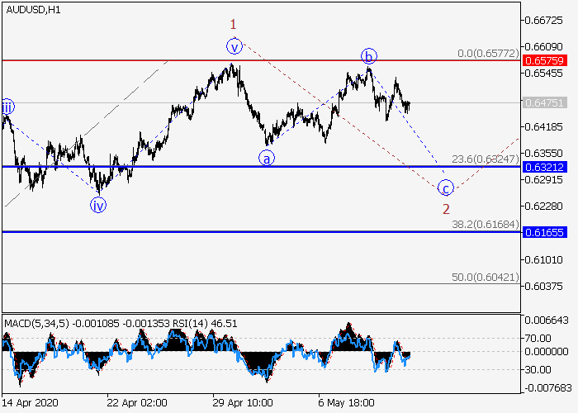The image size is (578, 413).
Task: Select the gray 0.64751 current price tag
Action: tap(544, 103)
